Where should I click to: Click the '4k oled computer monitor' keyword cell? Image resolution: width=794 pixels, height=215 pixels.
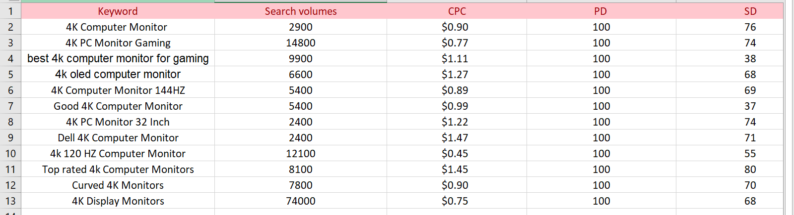[x=118, y=75]
